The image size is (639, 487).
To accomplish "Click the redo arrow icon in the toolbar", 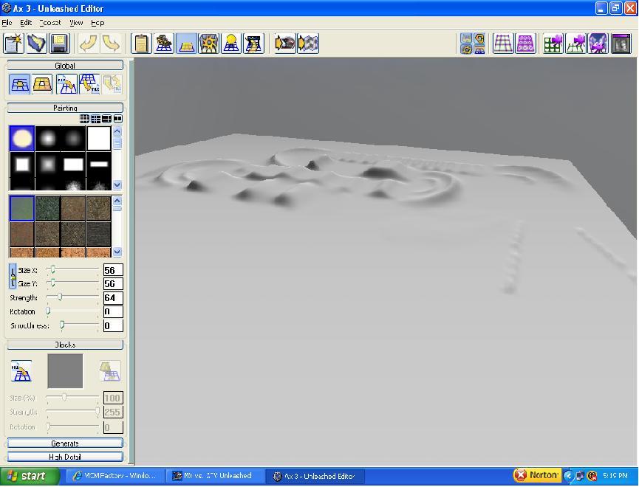I will 111,44.
